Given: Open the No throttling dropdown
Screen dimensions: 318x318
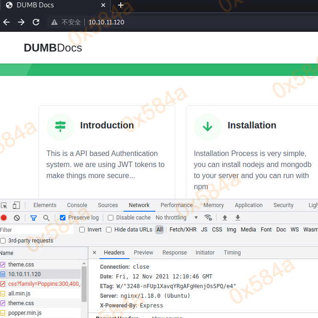Looking at the screenshot, I should [x=177, y=218].
